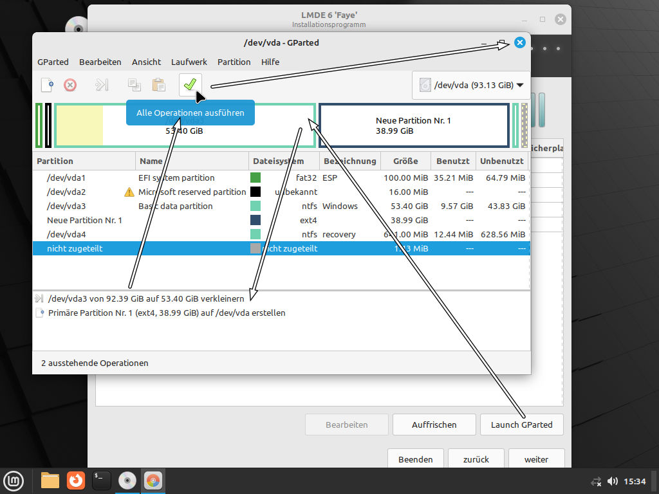
Task: Open the terminal from the taskbar
Action: [x=101, y=480]
